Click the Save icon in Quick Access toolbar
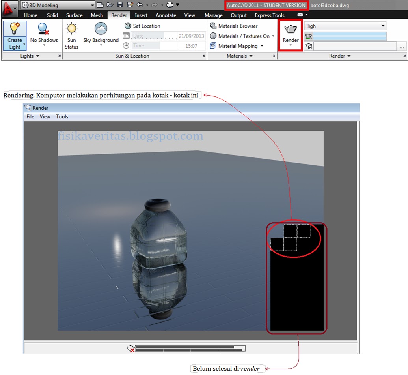 click(119, 4)
